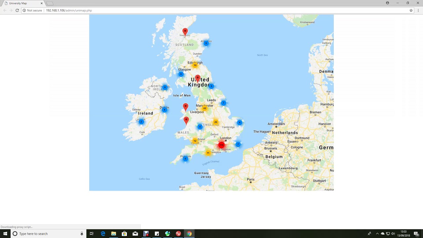Open Action Center with 19 notifications
This screenshot has width=423, height=238.
click(416, 234)
